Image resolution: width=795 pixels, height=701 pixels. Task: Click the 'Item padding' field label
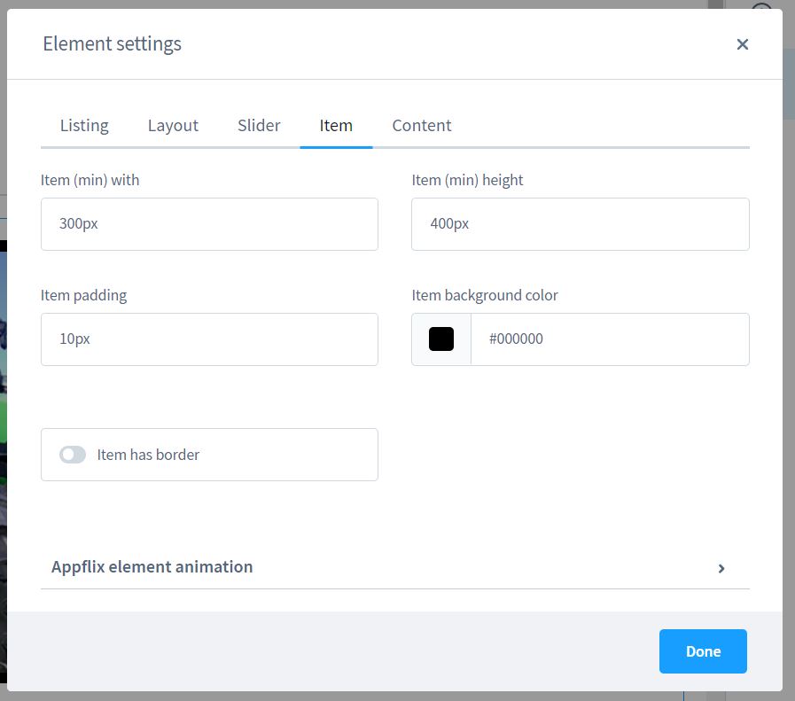[84, 295]
